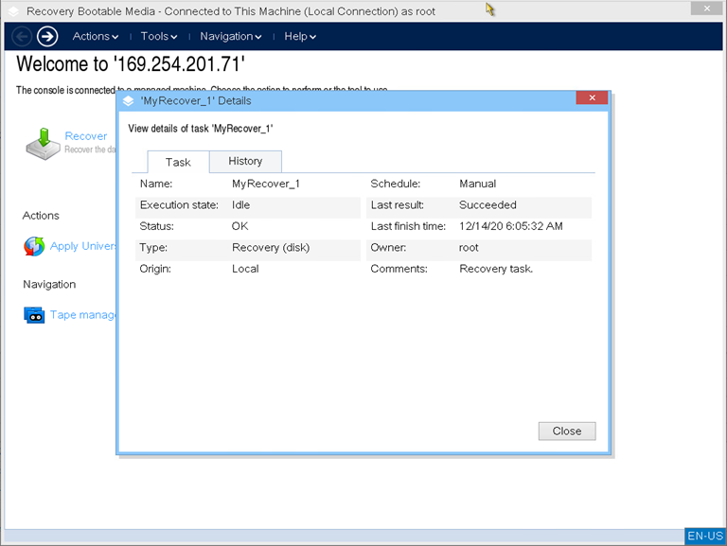Click the EN-US language indicator
This screenshot has width=727, height=546.
tap(705, 536)
